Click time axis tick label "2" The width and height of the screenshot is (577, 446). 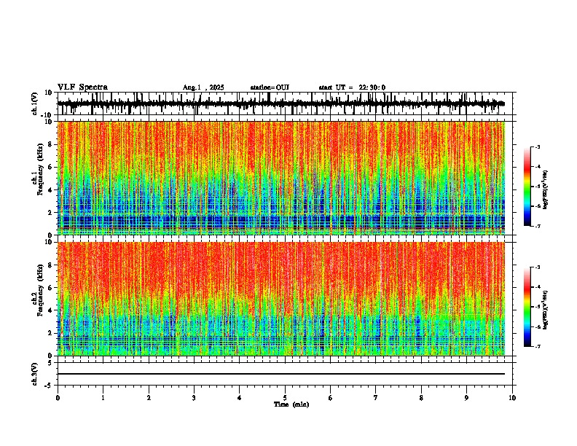coord(149,398)
